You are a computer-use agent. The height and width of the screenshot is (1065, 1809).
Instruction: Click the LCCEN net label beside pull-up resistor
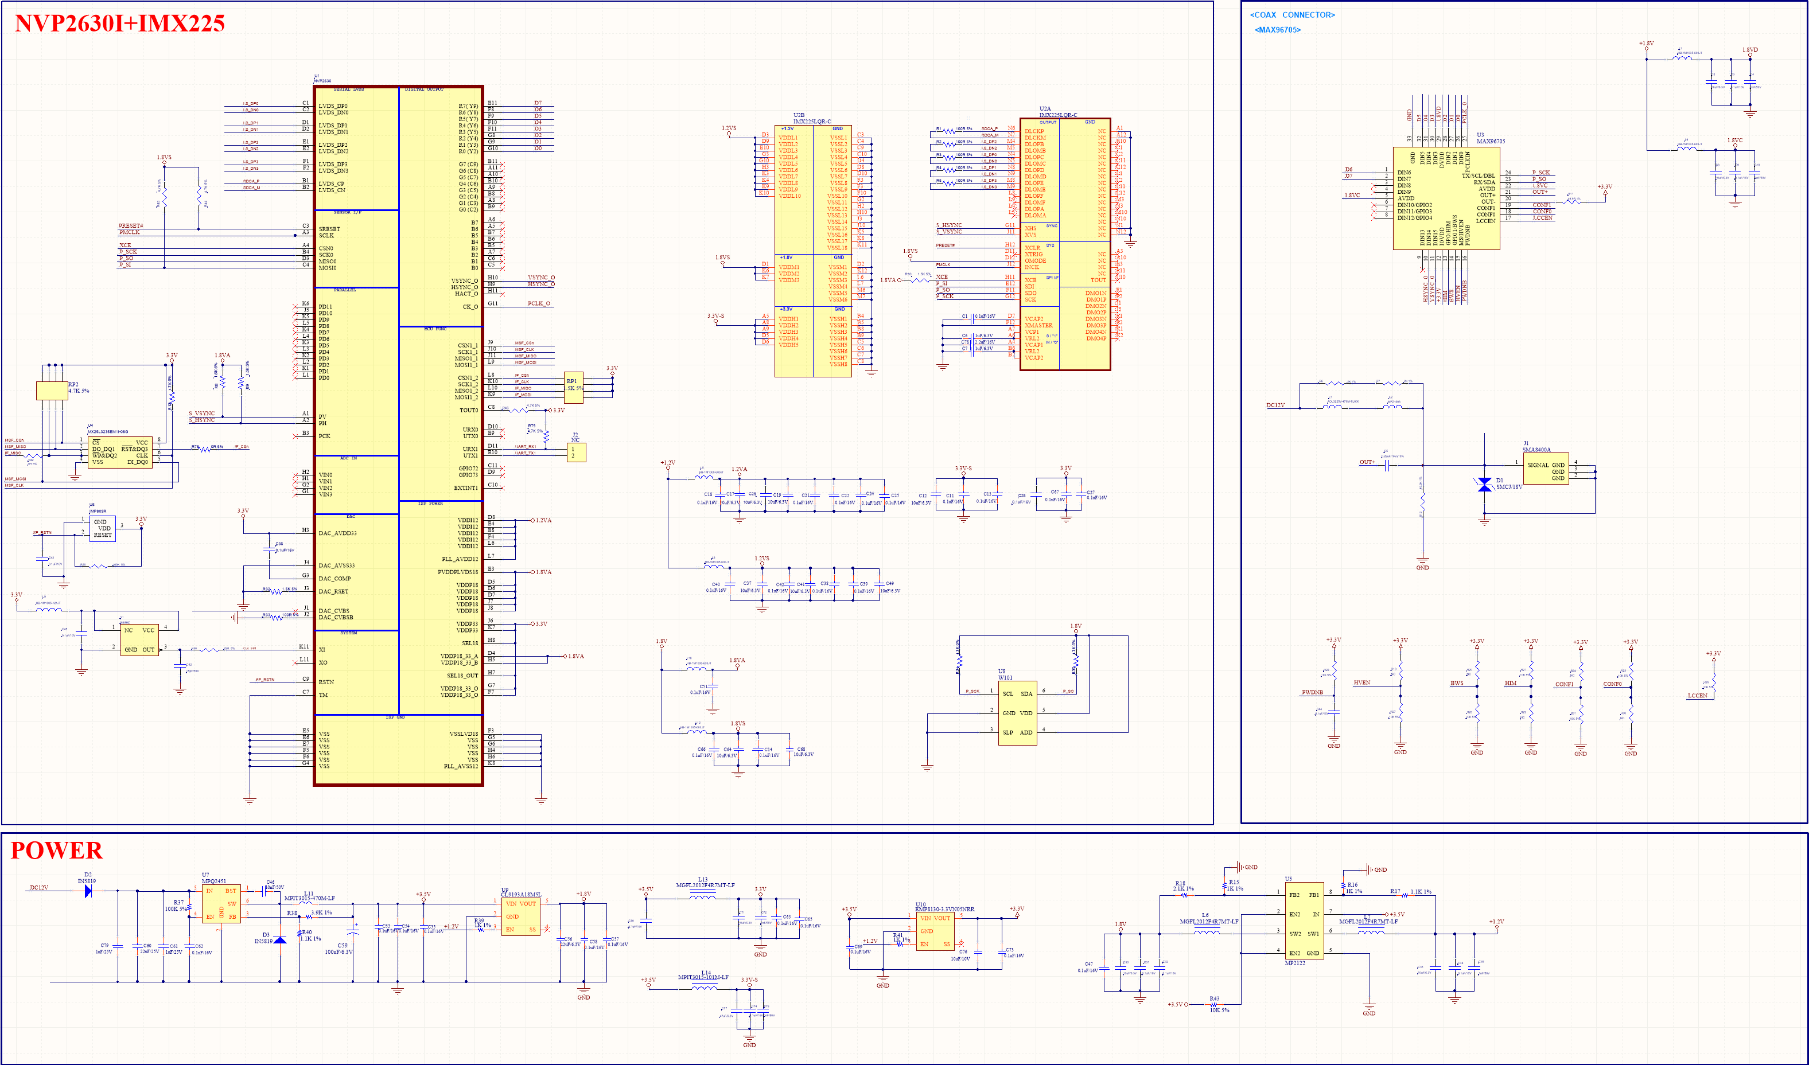point(1697,696)
